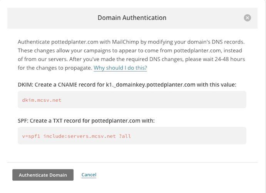Click the 'v=spf1' part of SPF value

click(31, 136)
